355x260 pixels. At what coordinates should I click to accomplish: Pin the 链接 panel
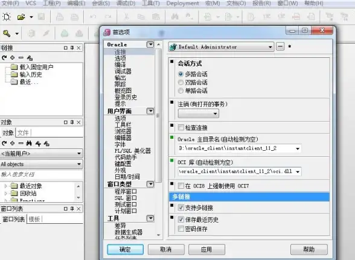[x=72, y=48]
